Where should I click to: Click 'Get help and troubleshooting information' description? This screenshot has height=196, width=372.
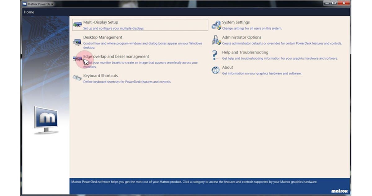tap(280, 58)
